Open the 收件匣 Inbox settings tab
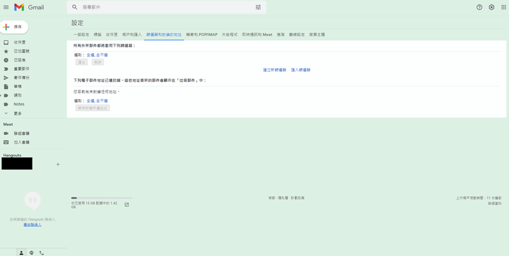This screenshot has height=256, width=509. pos(112,35)
